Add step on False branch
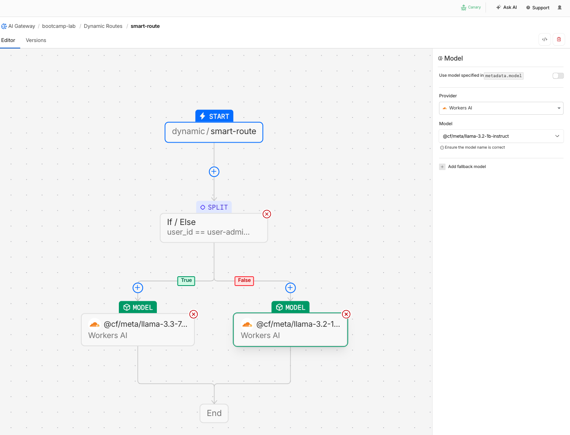The width and height of the screenshot is (570, 435). (x=290, y=288)
